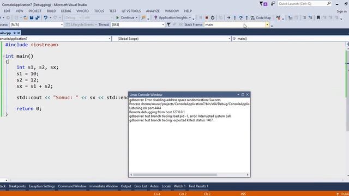Open the TEST menu
349x196 pixels.
coord(113,11)
